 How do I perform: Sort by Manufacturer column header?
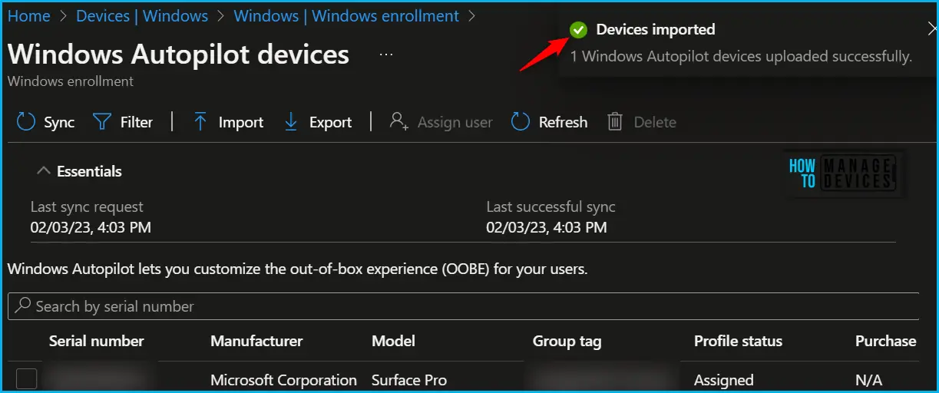(256, 341)
